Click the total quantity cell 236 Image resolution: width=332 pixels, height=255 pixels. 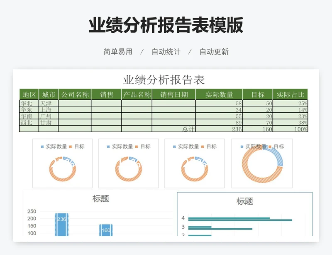(x=219, y=129)
